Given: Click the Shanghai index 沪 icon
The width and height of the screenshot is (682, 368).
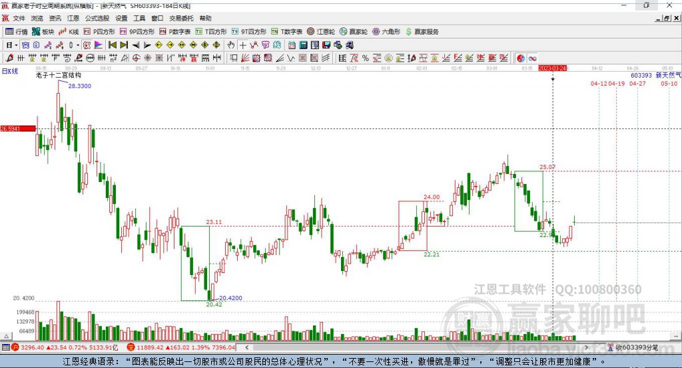Looking at the screenshot, I should pos(15,347).
